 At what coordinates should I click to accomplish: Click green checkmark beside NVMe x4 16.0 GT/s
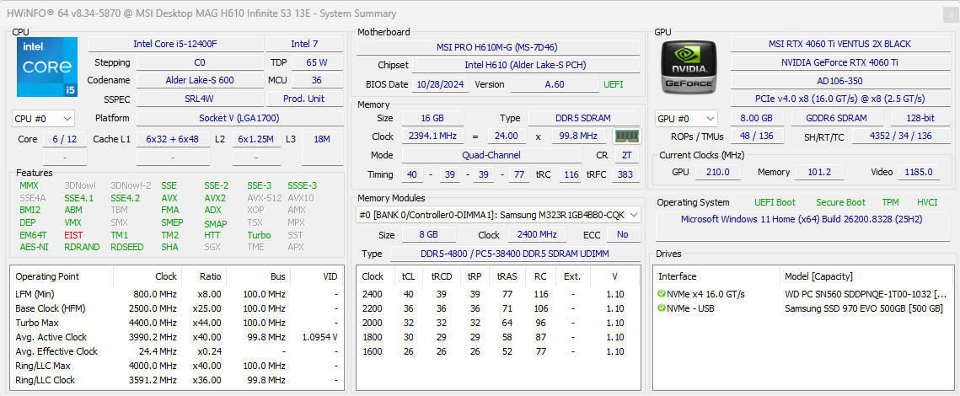(x=662, y=294)
